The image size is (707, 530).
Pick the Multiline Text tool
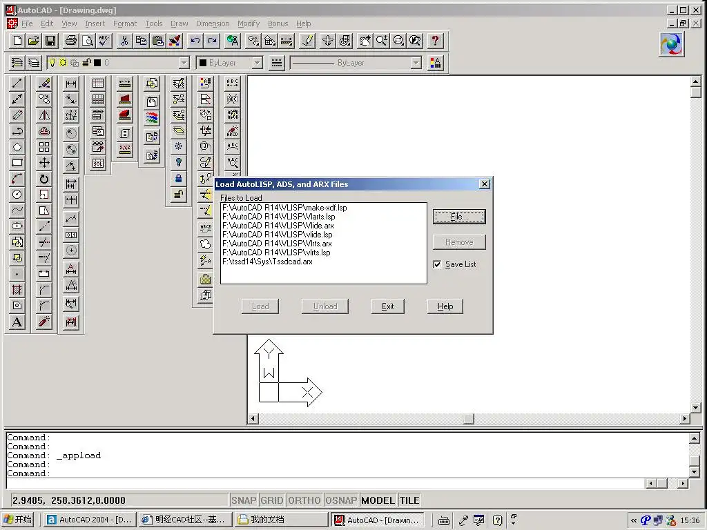point(17,322)
